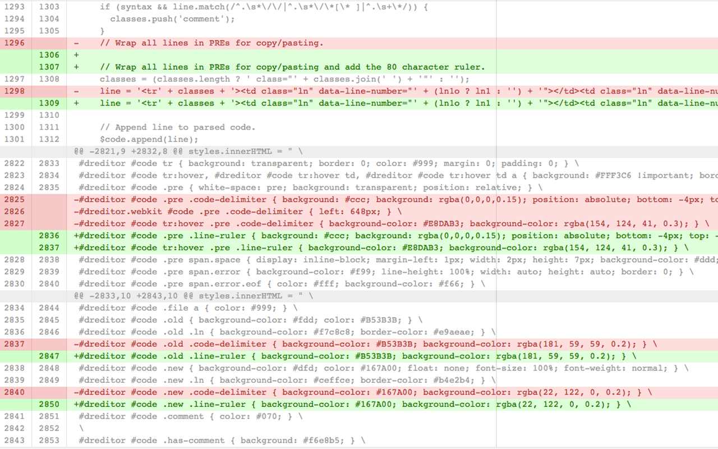Click the line starting "#dreditor #code tr:hover, #dreditor"
The width and height of the screenshot is (718, 449).
[x=398, y=175]
